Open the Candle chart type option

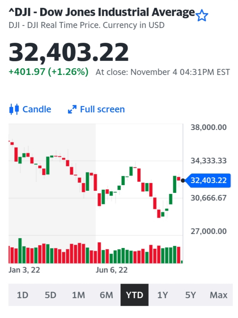[37, 109]
